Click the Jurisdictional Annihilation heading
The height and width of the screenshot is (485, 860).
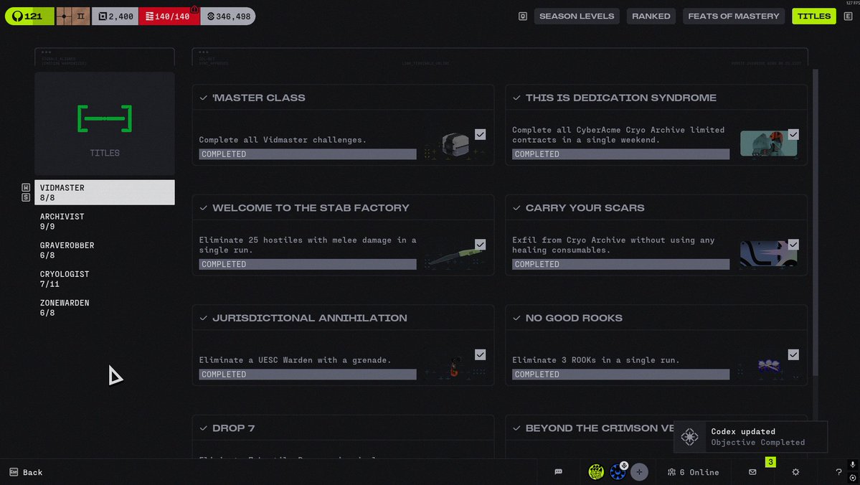[310, 319]
